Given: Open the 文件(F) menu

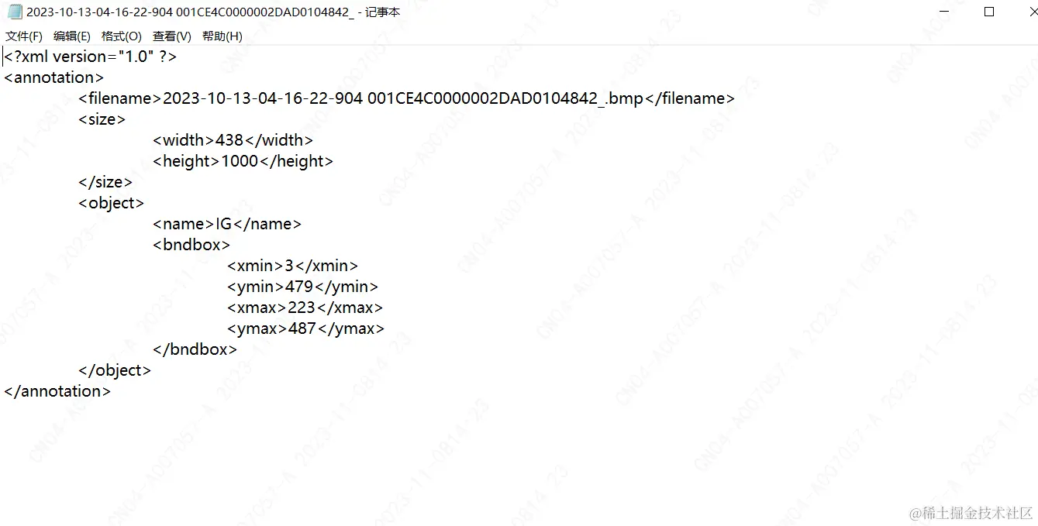Looking at the screenshot, I should coord(24,36).
